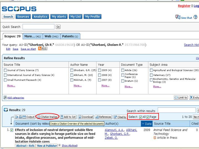Click the Limit to button
The height and width of the screenshot is (149, 199).
181,97
